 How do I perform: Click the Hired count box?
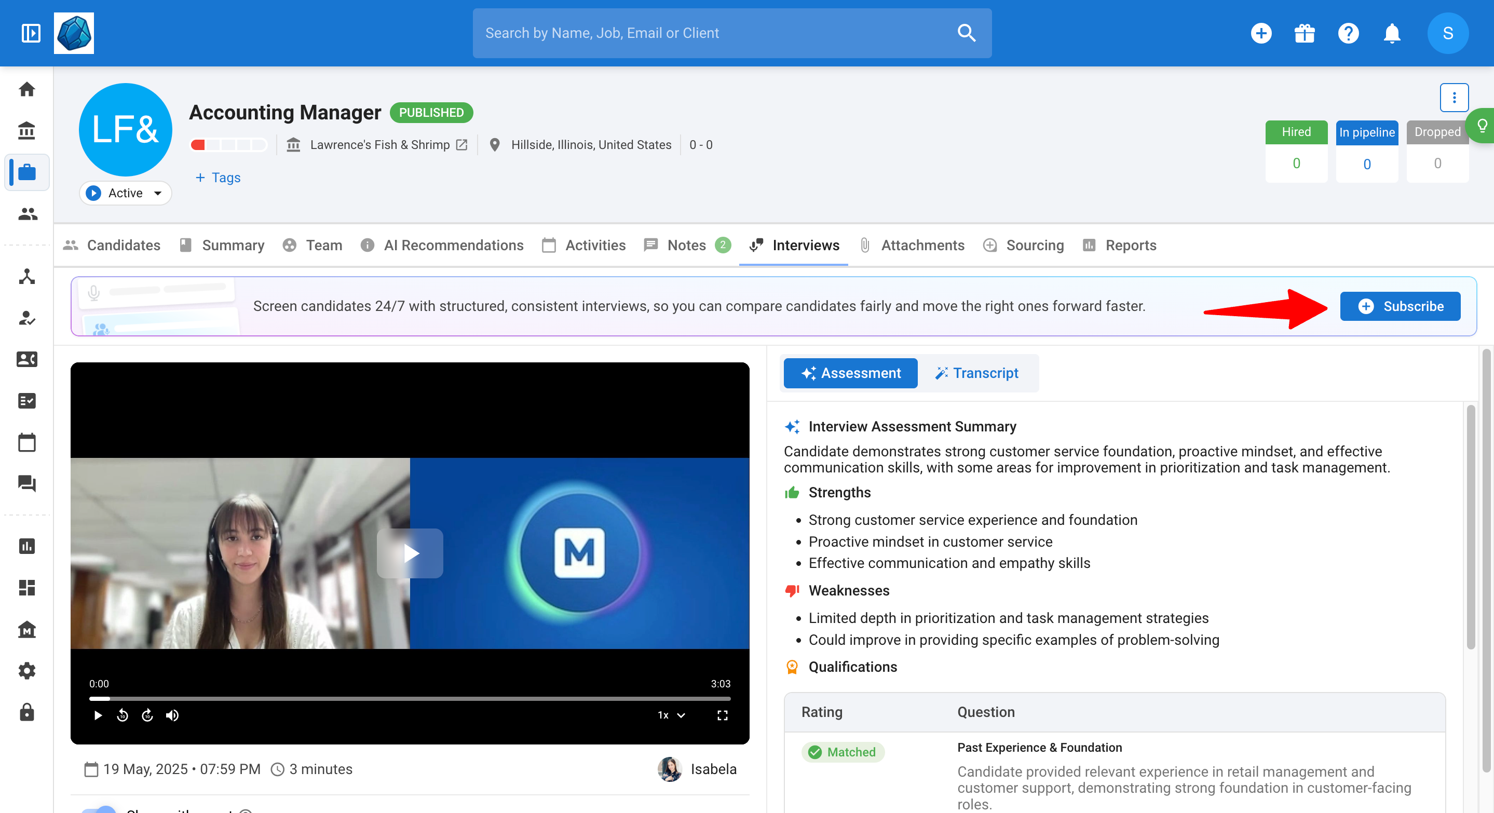(1296, 152)
